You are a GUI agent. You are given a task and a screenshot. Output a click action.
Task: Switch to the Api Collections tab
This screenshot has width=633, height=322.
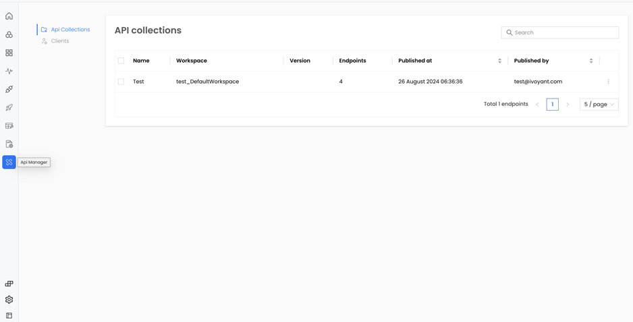point(70,30)
